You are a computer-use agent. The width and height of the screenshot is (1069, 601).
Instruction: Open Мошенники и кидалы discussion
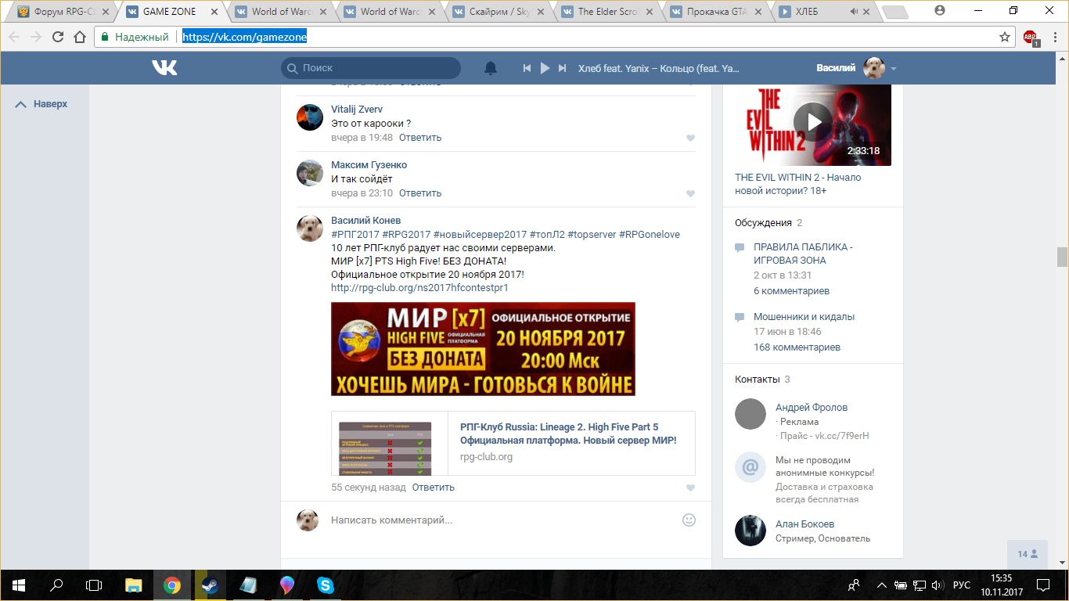pos(804,317)
